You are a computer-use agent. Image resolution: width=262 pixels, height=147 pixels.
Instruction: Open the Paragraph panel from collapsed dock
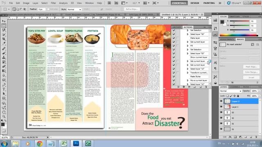click(x=215, y=68)
